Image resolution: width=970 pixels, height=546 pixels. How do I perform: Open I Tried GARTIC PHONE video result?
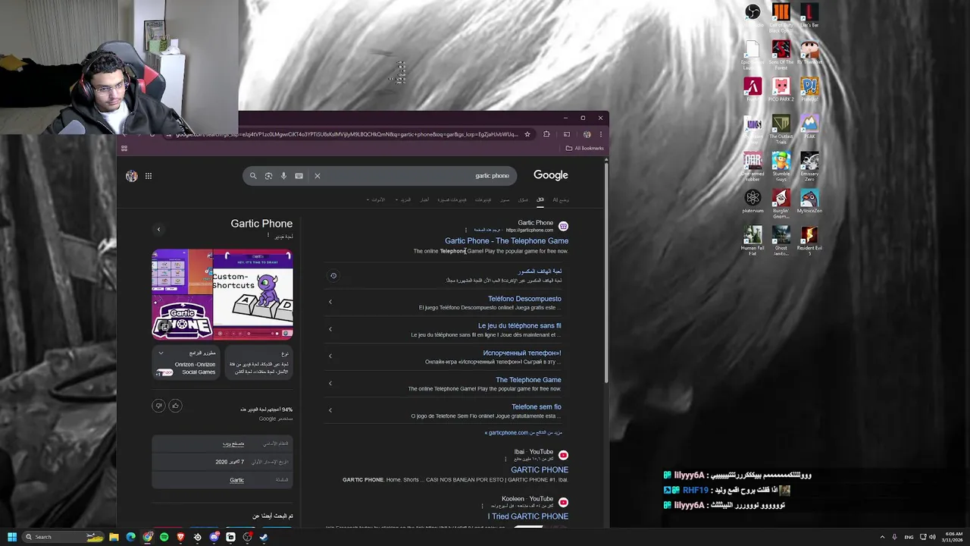coord(528,516)
